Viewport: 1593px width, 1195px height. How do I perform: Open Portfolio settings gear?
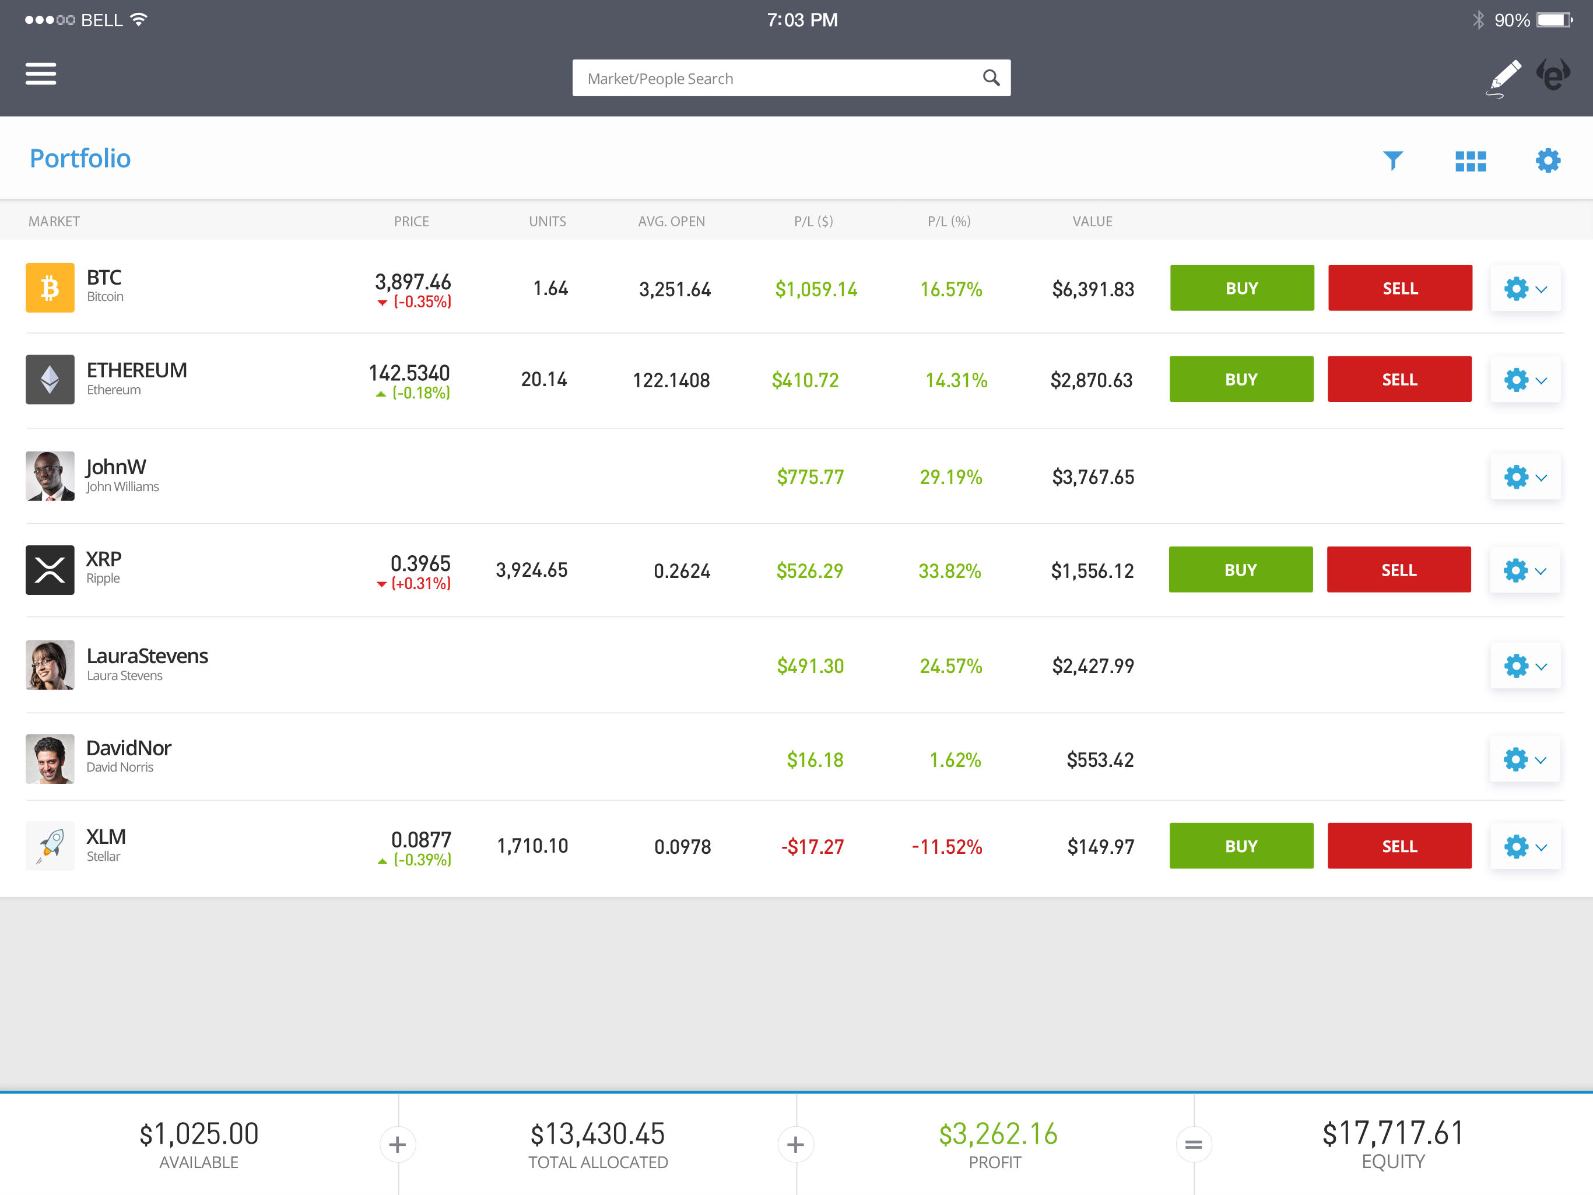[1548, 160]
